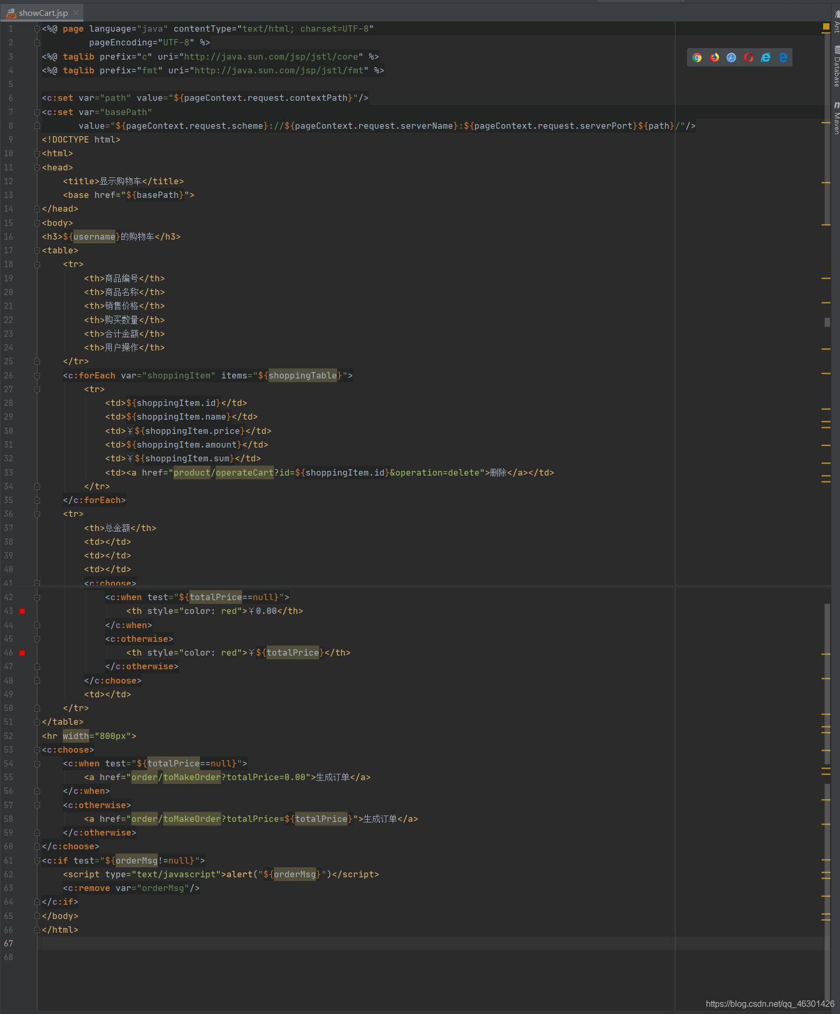Click the shoppingItem.price expression on line 30
The height and width of the screenshot is (1014, 840).
pyautogui.click(x=190, y=431)
